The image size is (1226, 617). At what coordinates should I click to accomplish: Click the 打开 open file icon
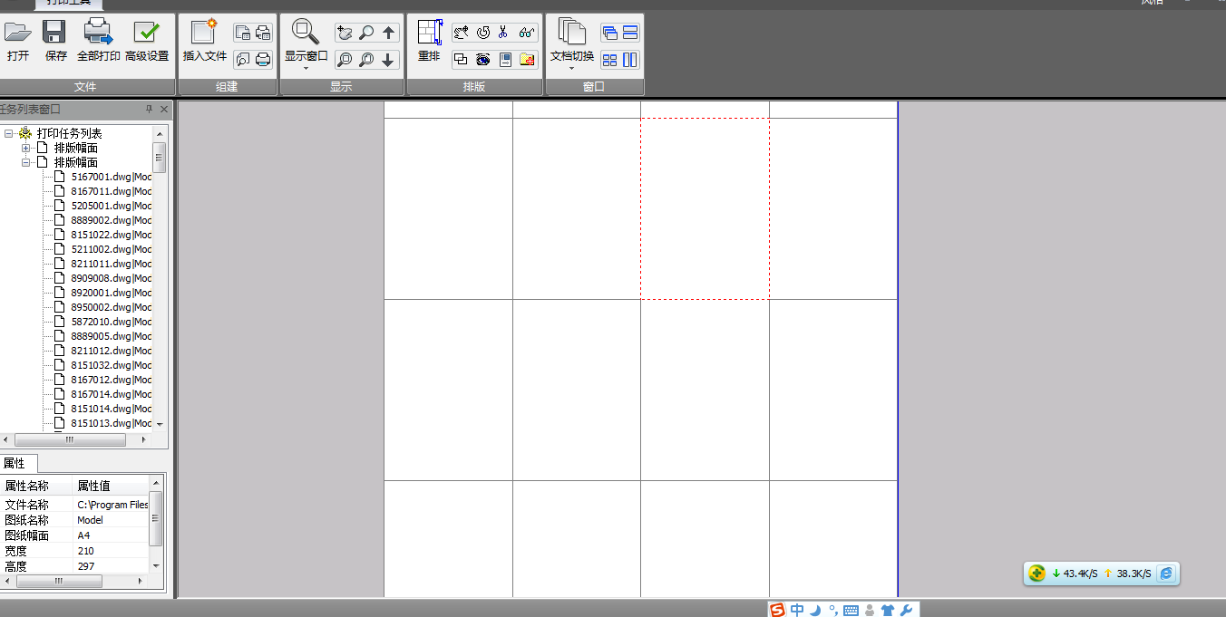coord(17,34)
